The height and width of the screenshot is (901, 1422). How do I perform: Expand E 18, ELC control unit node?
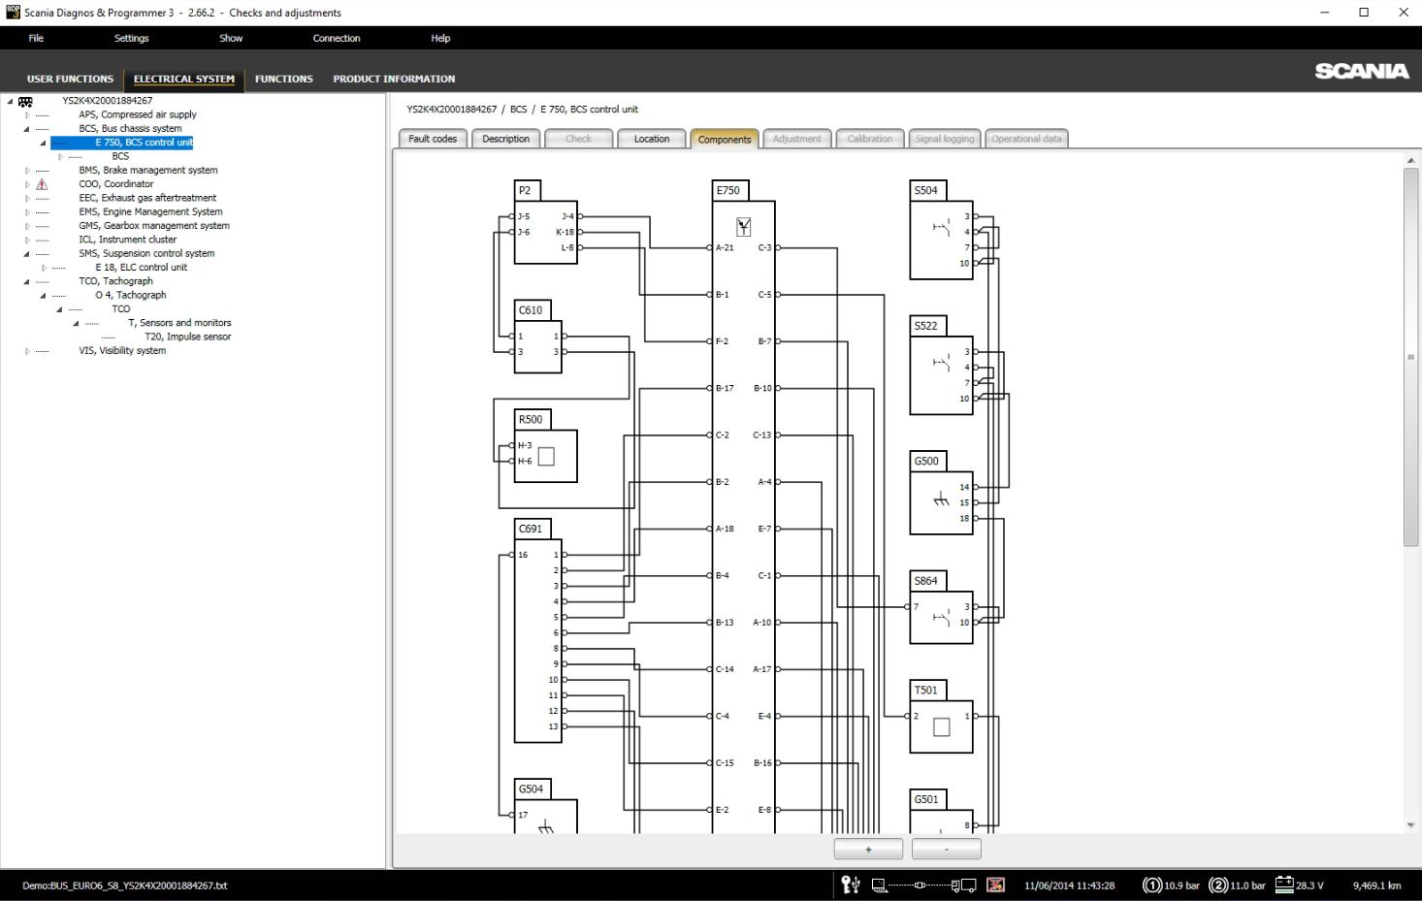[x=44, y=268]
